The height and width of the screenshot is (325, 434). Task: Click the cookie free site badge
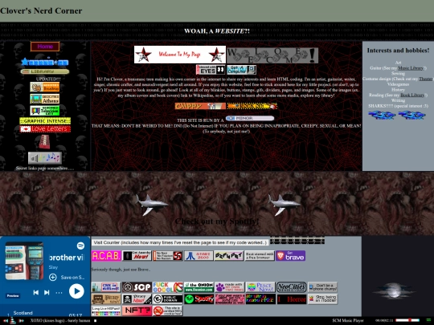click(x=168, y=311)
